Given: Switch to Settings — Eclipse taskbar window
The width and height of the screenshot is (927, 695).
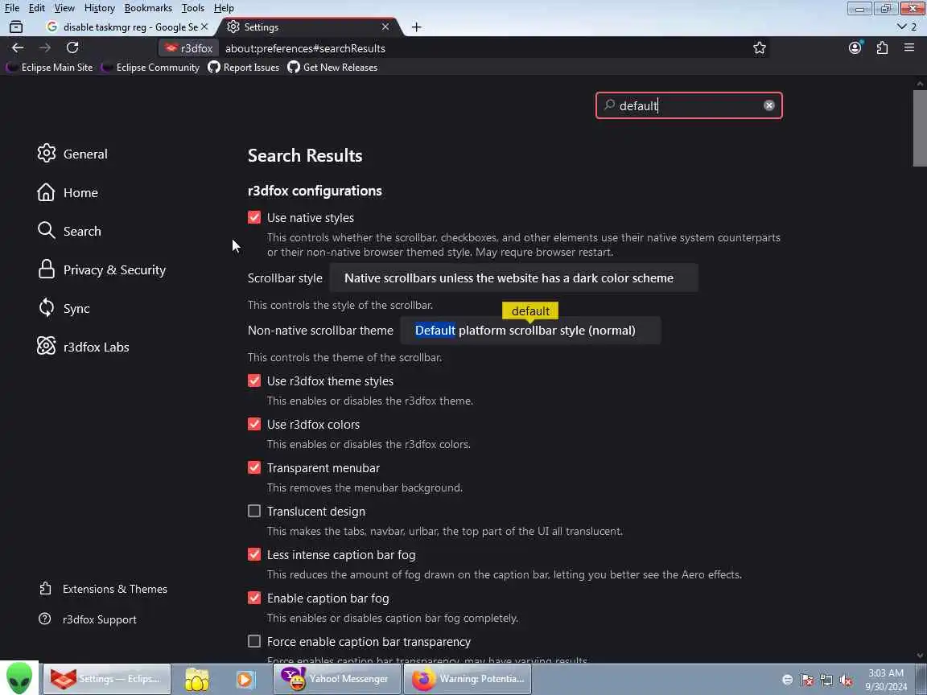Looking at the screenshot, I should tap(106, 679).
